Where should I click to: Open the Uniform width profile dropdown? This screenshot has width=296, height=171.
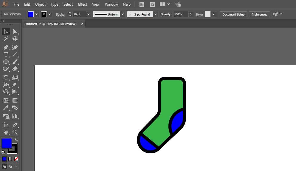click(123, 14)
